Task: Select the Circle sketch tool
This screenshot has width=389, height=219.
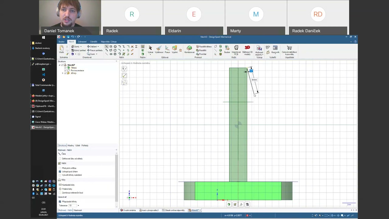Action: (x=115, y=47)
